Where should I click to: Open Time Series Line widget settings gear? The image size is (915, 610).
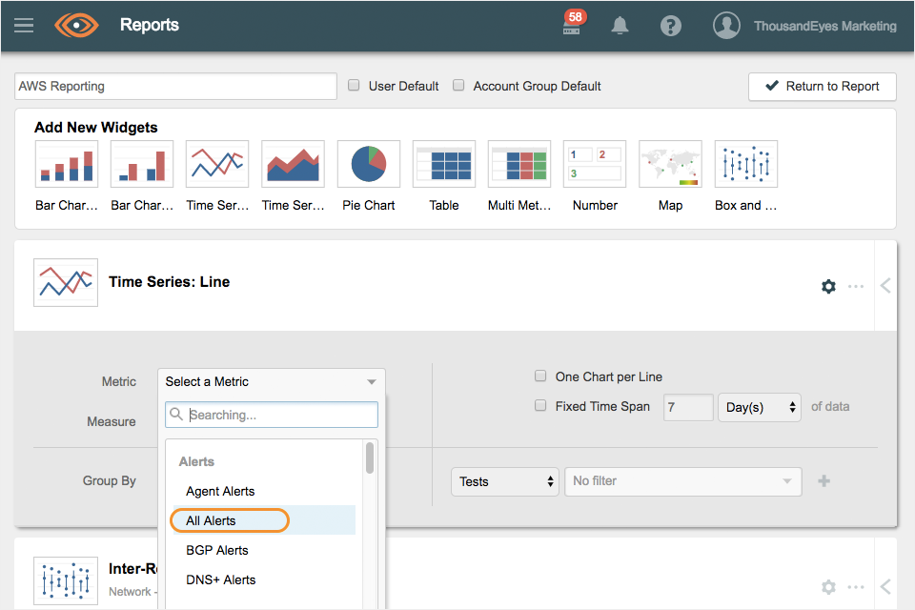828,286
